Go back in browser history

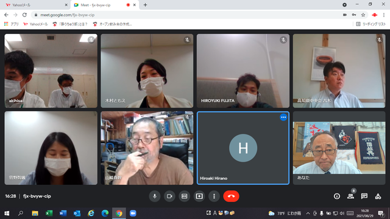[x=6, y=15]
